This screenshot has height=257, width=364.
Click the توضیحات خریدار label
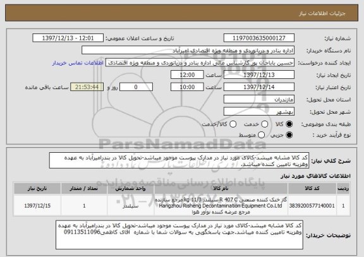pyautogui.click(x=328, y=235)
